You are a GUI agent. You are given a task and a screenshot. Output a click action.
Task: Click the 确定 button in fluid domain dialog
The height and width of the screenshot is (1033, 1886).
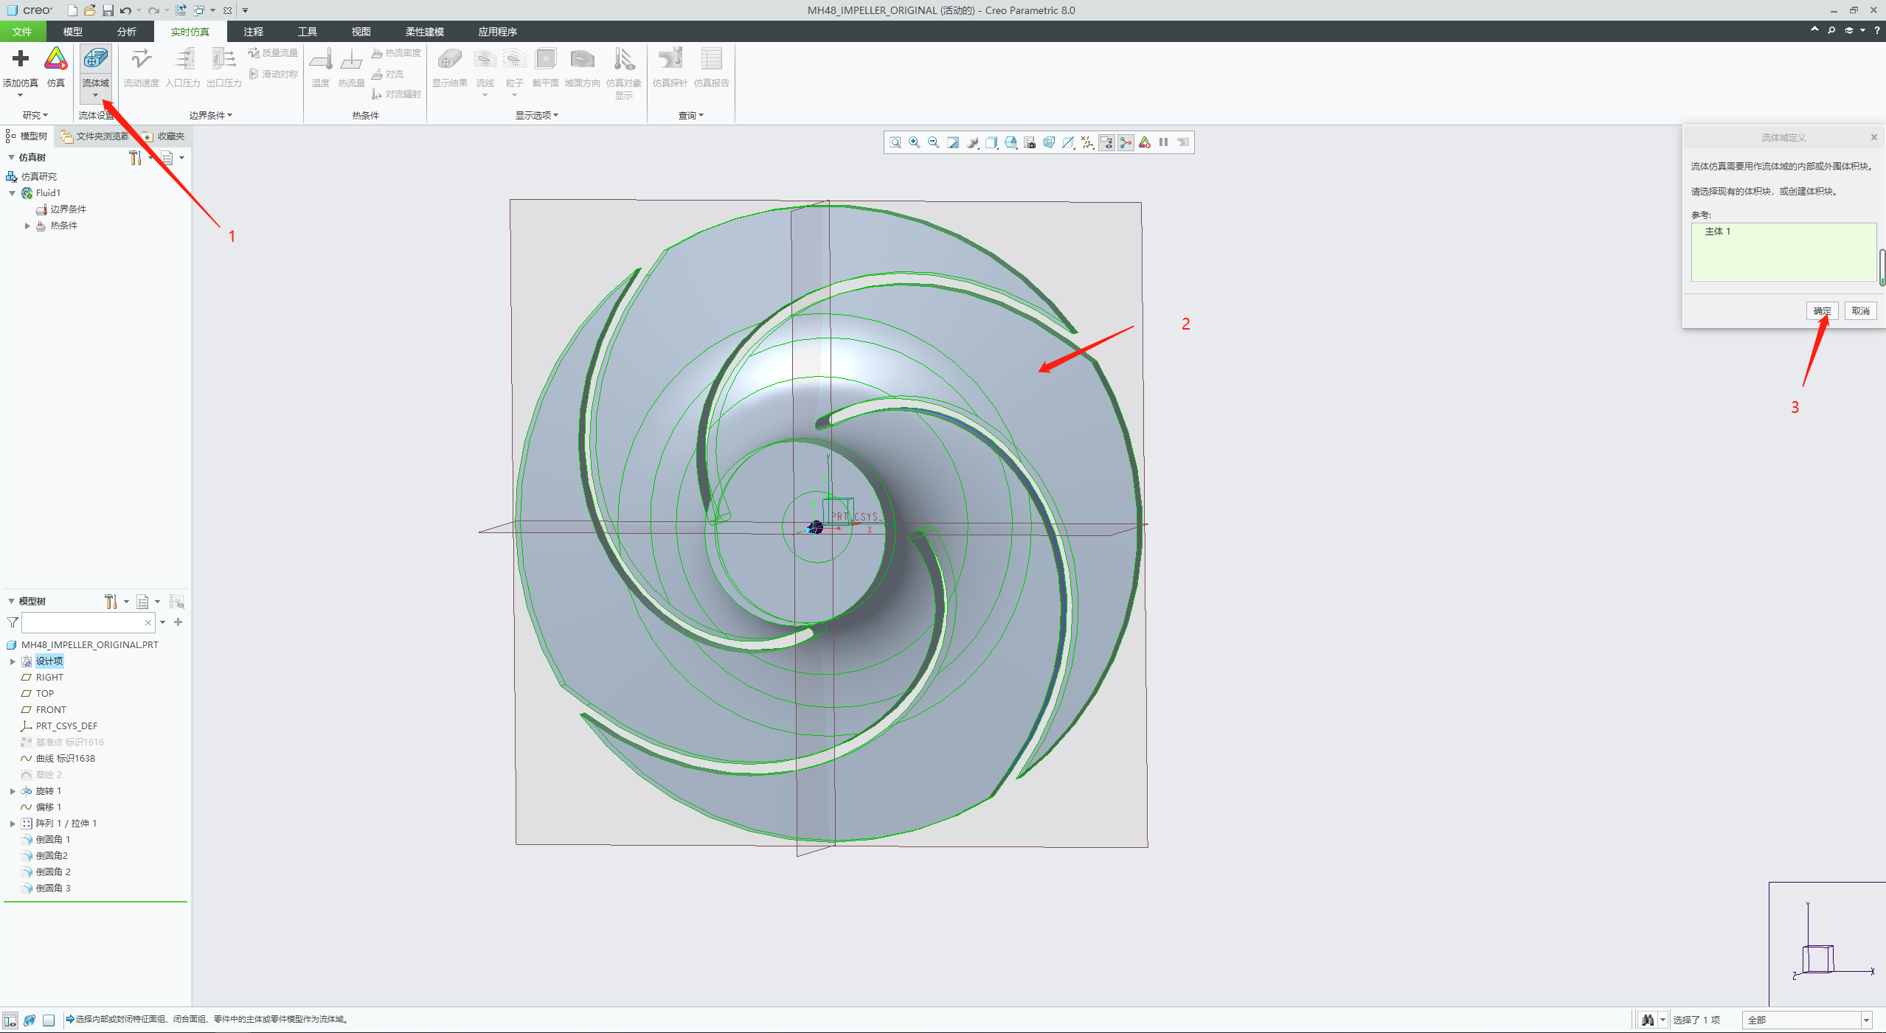coord(1822,311)
